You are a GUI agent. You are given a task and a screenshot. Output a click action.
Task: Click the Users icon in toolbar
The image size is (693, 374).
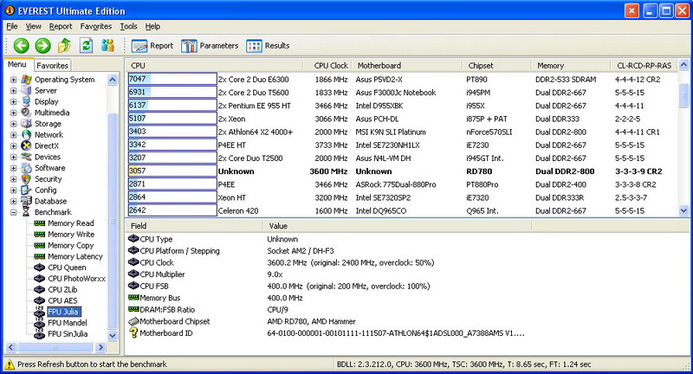[x=107, y=46]
